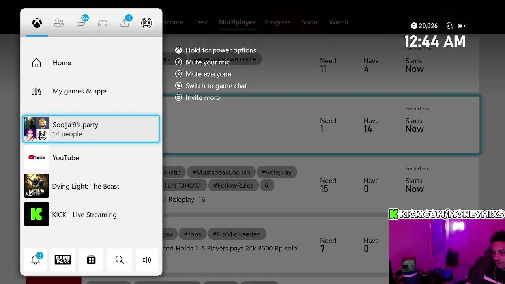Click the 12:44 AM clock
Viewport: 505px width, 284px height.
435,41
